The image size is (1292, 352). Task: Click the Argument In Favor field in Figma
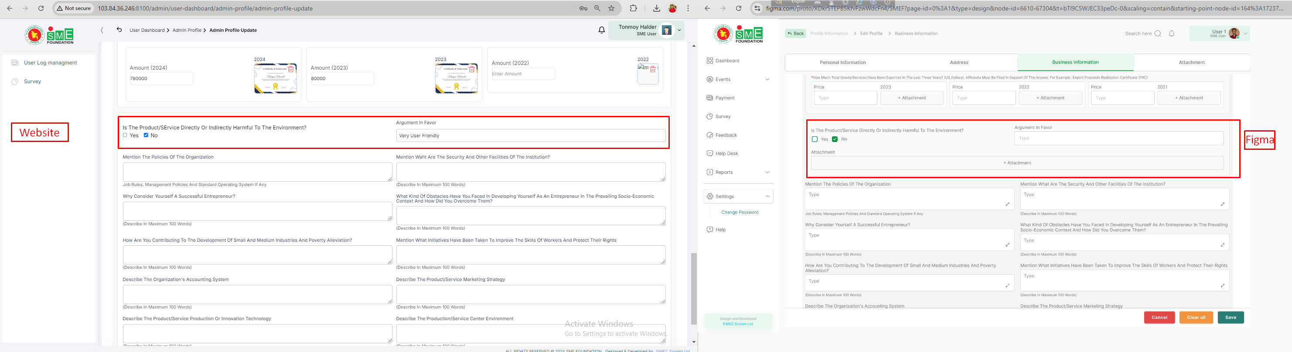coord(1119,139)
